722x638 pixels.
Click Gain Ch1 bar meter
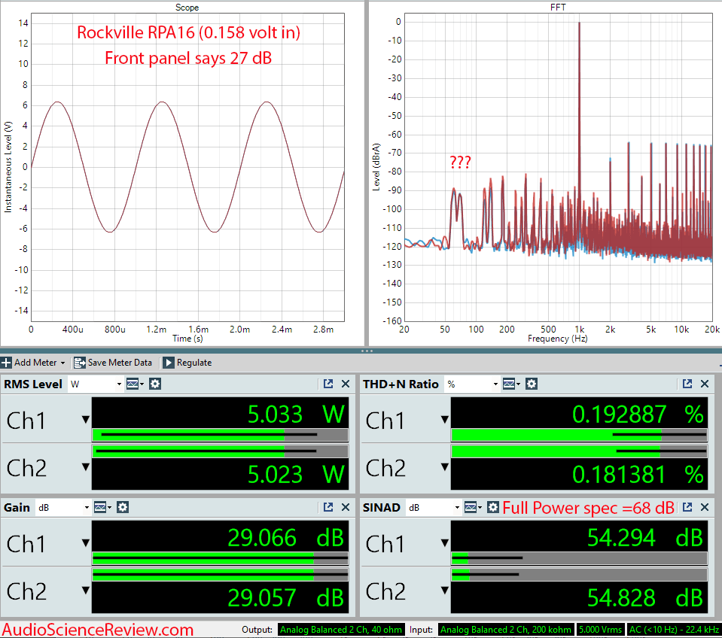220,558
